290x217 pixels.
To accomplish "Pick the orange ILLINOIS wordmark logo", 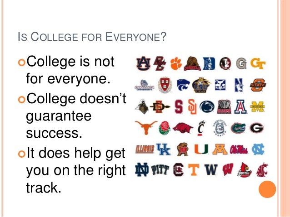I will tap(145, 149).
